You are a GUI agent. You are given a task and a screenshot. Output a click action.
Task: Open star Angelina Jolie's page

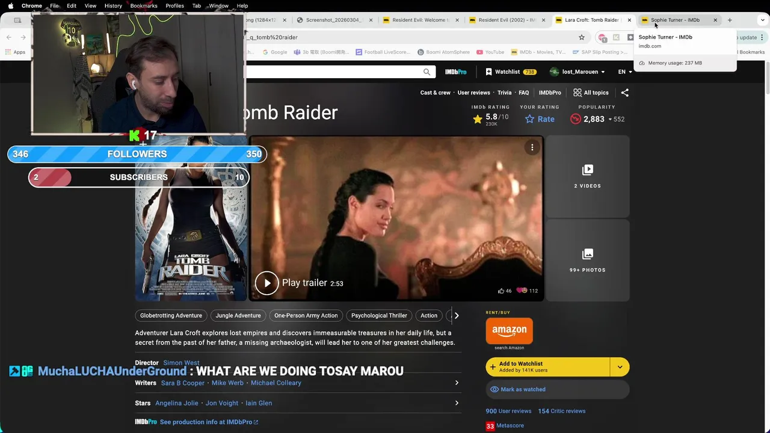coord(177,403)
